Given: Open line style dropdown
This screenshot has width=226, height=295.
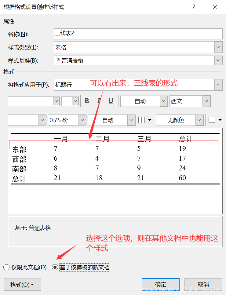Looking at the screenshot, I should pos(42,120).
